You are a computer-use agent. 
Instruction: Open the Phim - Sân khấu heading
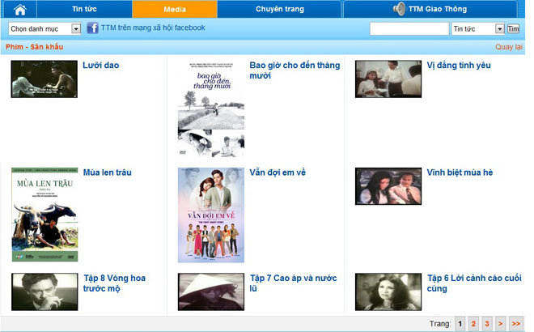click(x=35, y=47)
